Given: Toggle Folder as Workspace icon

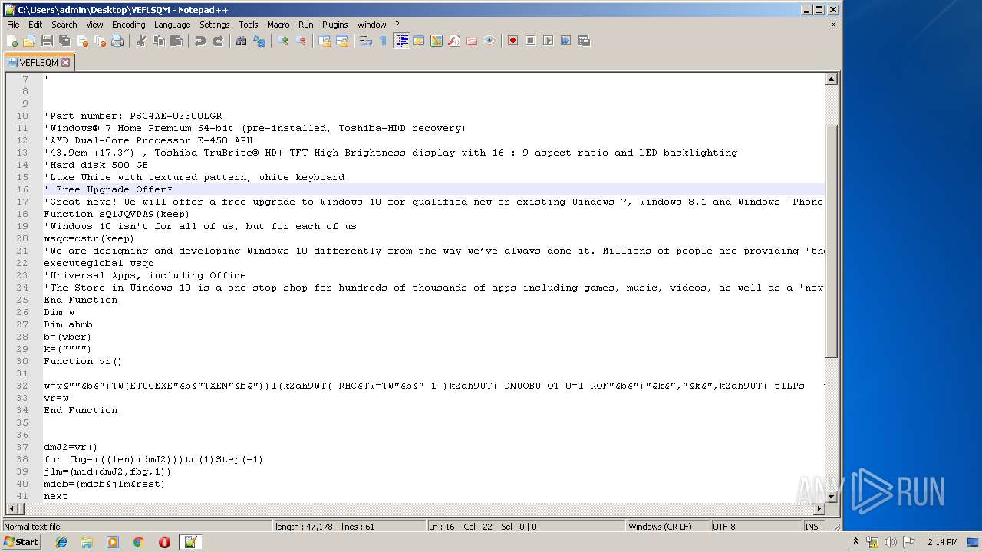Looking at the screenshot, I should pyautogui.click(x=472, y=41).
